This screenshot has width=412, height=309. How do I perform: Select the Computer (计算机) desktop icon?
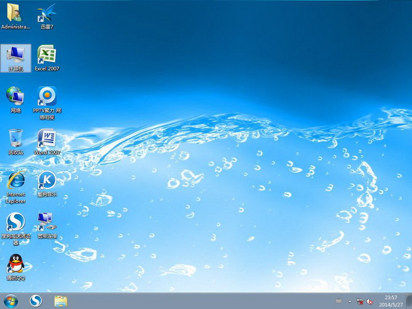[x=15, y=56]
